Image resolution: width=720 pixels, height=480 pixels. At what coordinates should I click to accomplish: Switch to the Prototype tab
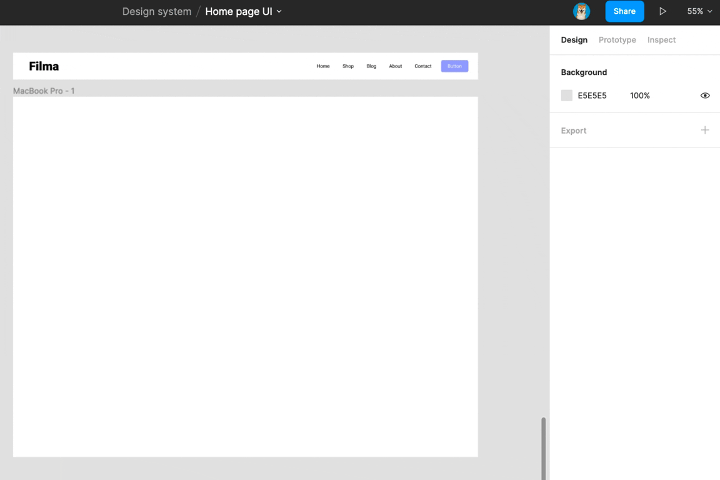point(617,40)
